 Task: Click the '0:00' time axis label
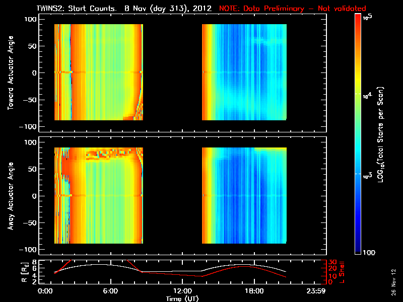(45, 291)
